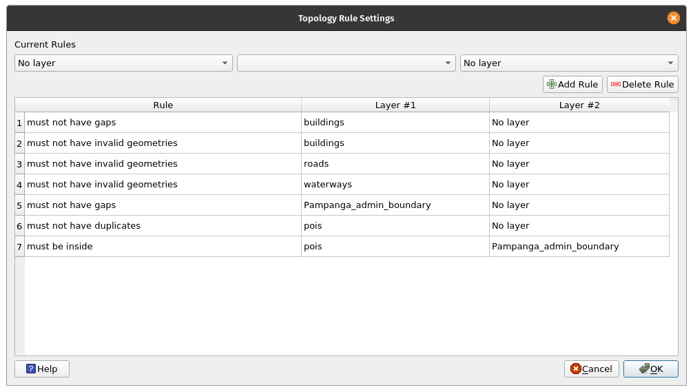Click 'No layer' cell in row 5

tap(579, 205)
